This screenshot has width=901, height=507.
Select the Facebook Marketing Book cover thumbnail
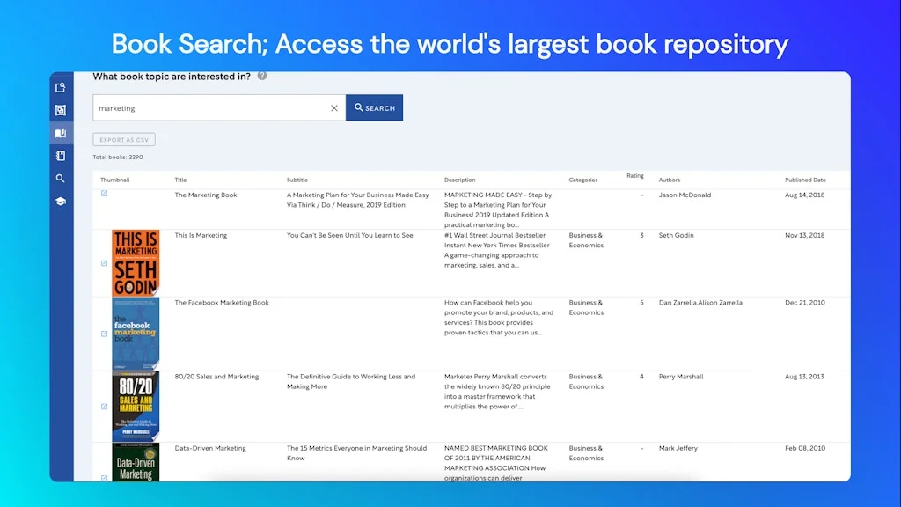tap(136, 334)
